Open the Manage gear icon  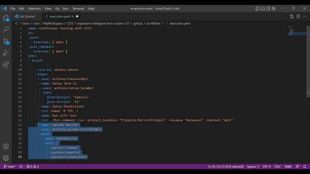(6, 158)
